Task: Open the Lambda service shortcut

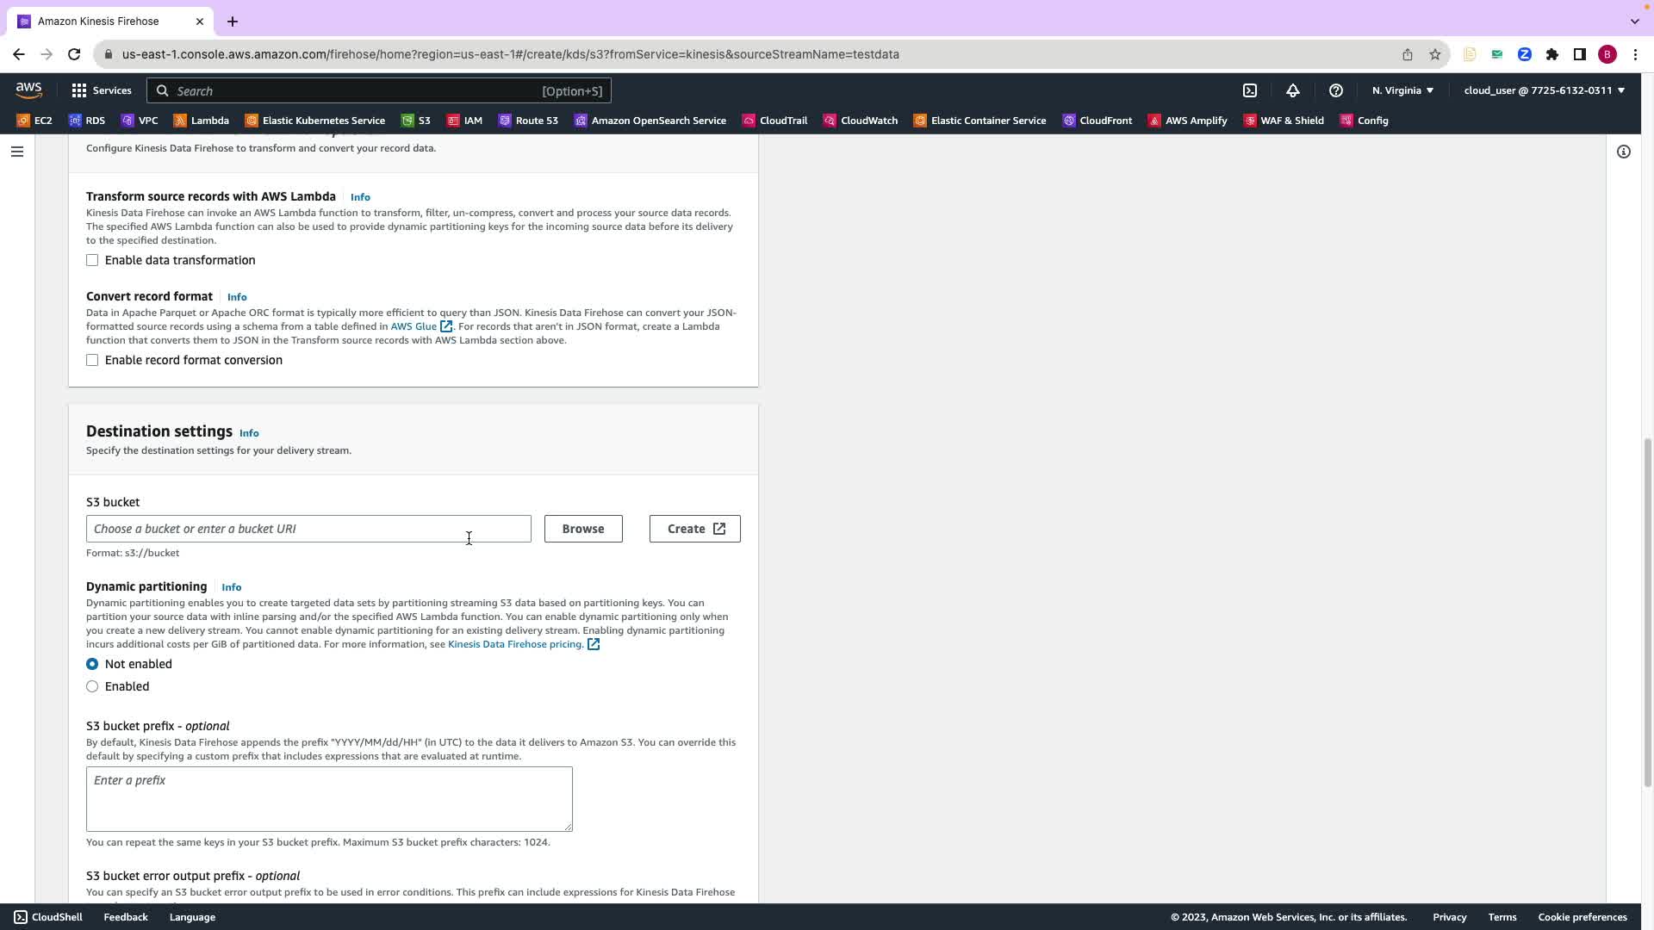Action: click(x=201, y=121)
